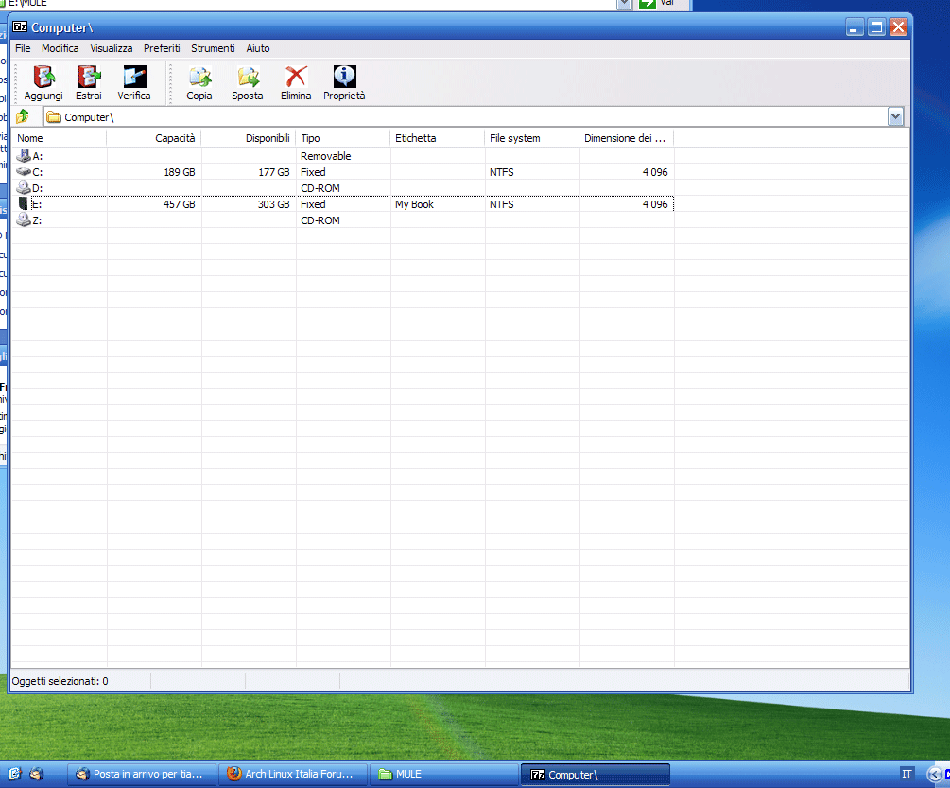Click the folder icon in address bar
This screenshot has width=950, height=788.
tap(54, 117)
